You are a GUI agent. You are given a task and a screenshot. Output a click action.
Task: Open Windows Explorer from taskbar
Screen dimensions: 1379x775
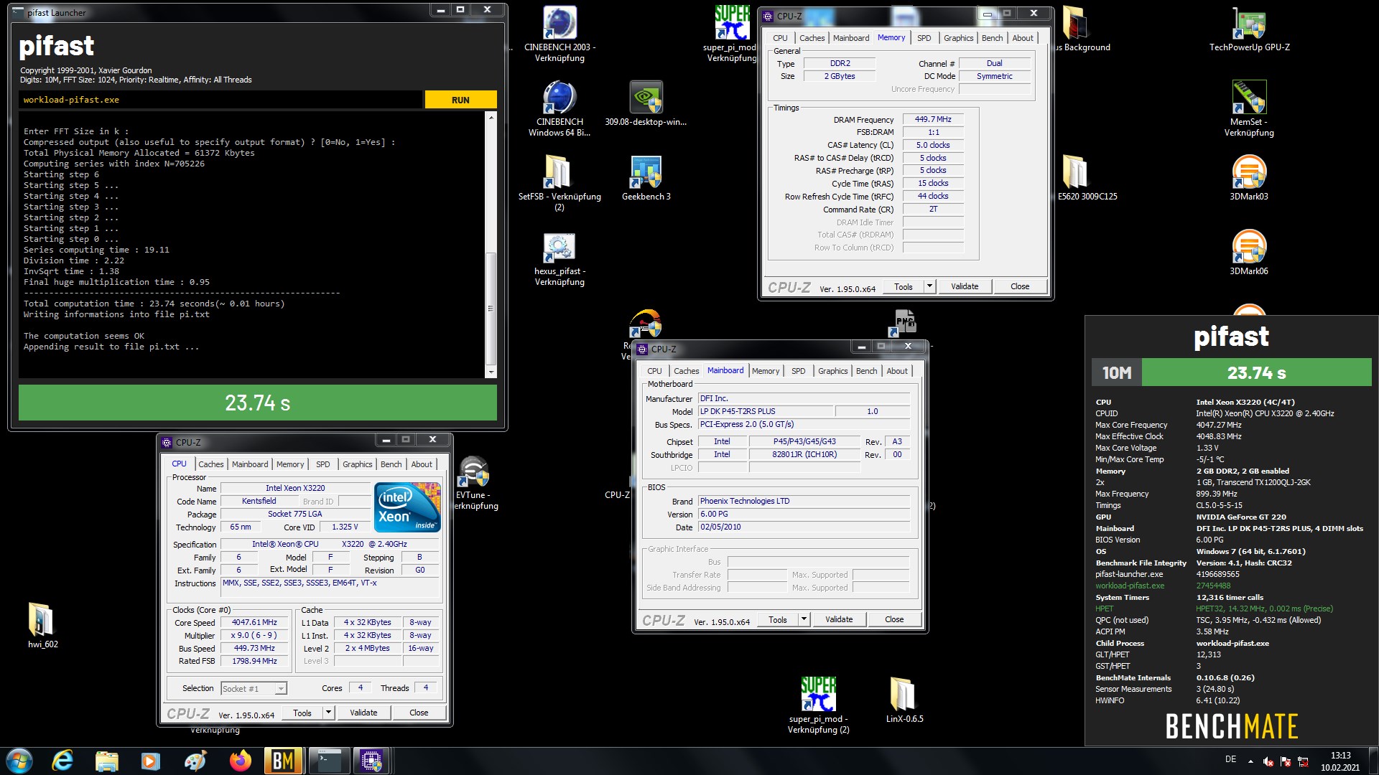coord(107,760)
